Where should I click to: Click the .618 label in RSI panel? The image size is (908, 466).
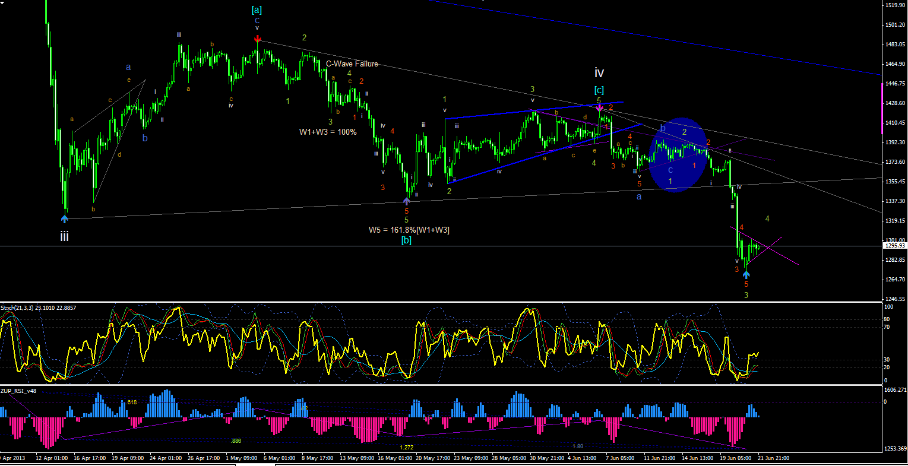132,402
